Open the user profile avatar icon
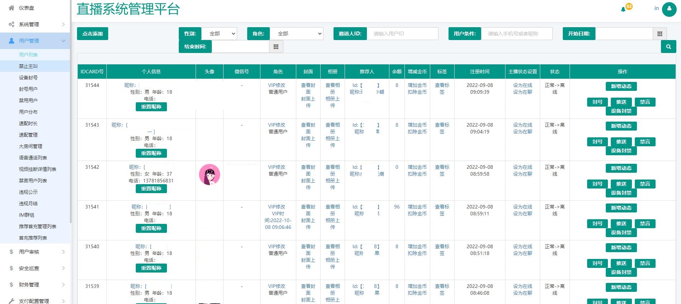The width and height of the screenshot is (681, 304). pyautogui.click(x=669, y=9)
